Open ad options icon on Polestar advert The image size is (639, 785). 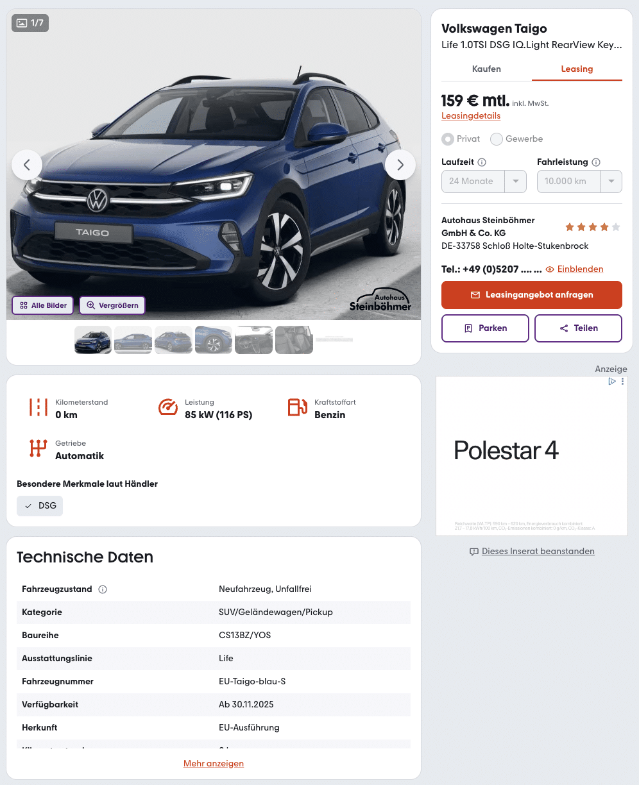[x=622, y=381]
